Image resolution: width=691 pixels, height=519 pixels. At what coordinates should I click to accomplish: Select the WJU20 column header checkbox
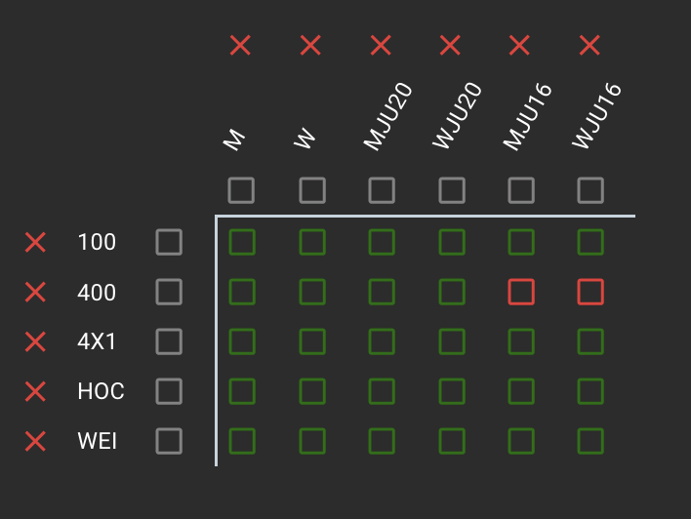451,189
